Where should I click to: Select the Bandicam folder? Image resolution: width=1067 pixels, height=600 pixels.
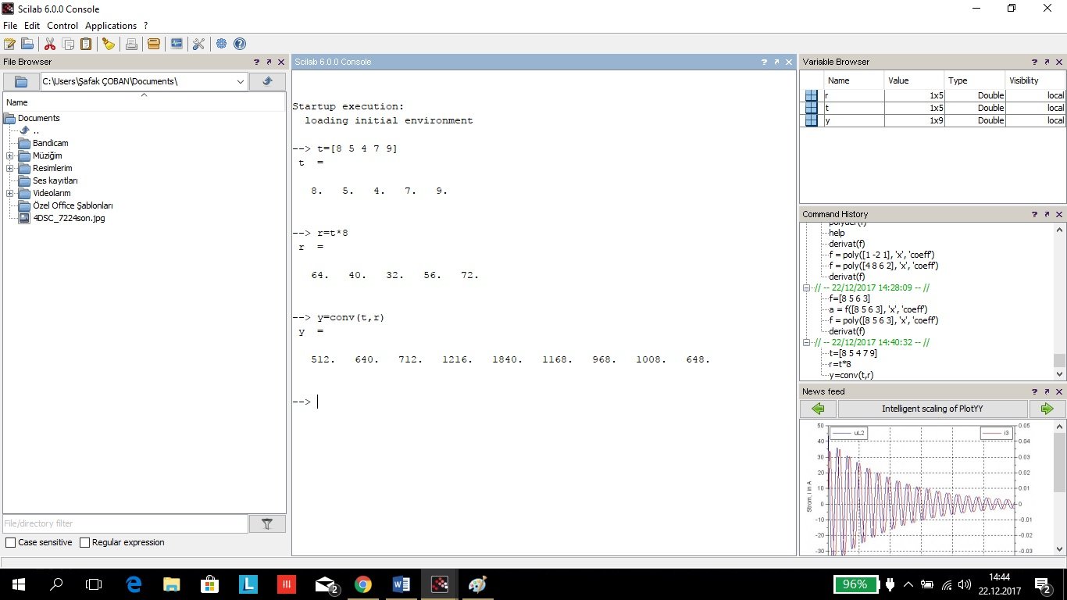50,143
